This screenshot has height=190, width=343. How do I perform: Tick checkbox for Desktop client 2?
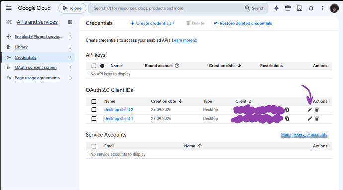coord(94,110)
